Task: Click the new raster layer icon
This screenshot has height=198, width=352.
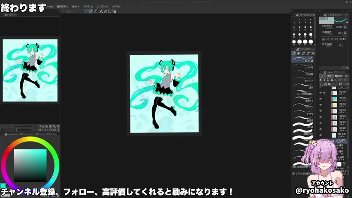Action: pyautogui.click(x=322, y=84)
